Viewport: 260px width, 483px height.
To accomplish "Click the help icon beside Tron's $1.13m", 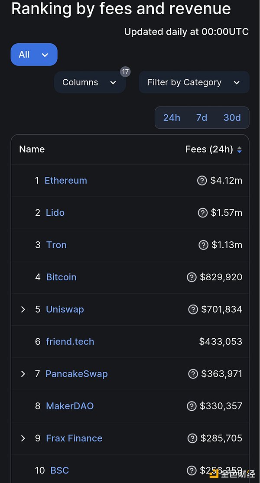I will [x=203, y=245].
